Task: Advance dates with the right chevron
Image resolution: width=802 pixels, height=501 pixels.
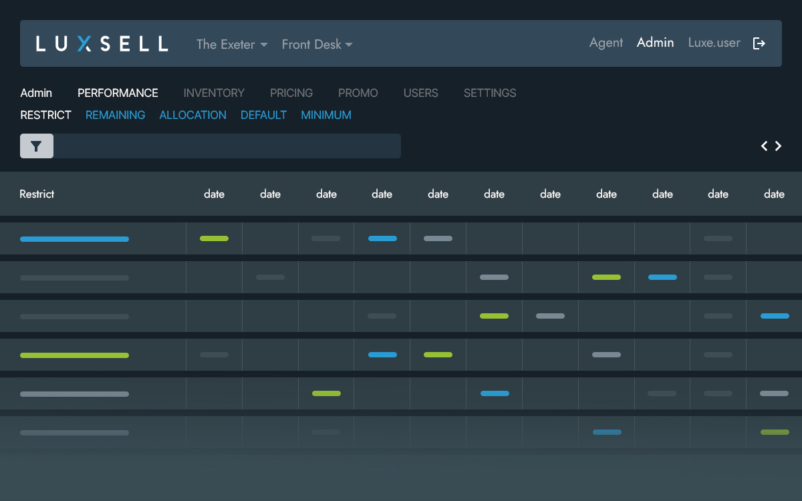Action: point(779,146)
